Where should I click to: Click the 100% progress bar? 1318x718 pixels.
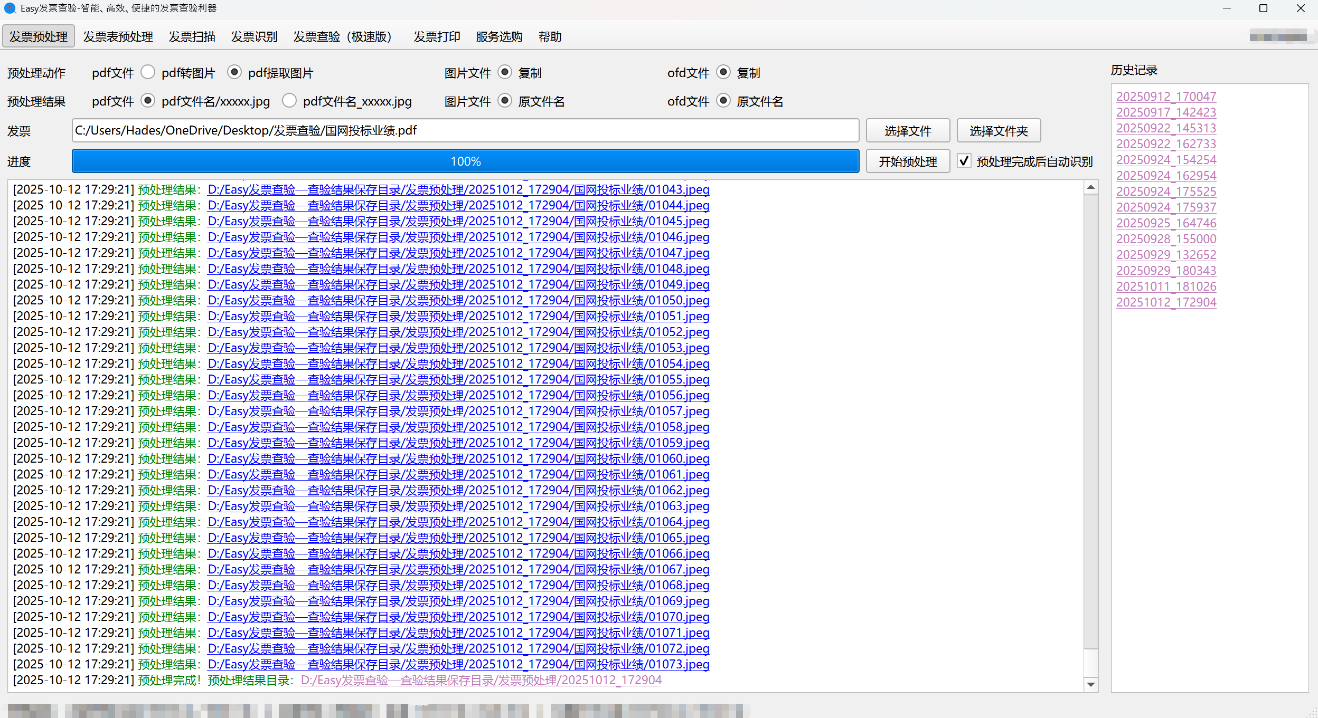(465, 161)
